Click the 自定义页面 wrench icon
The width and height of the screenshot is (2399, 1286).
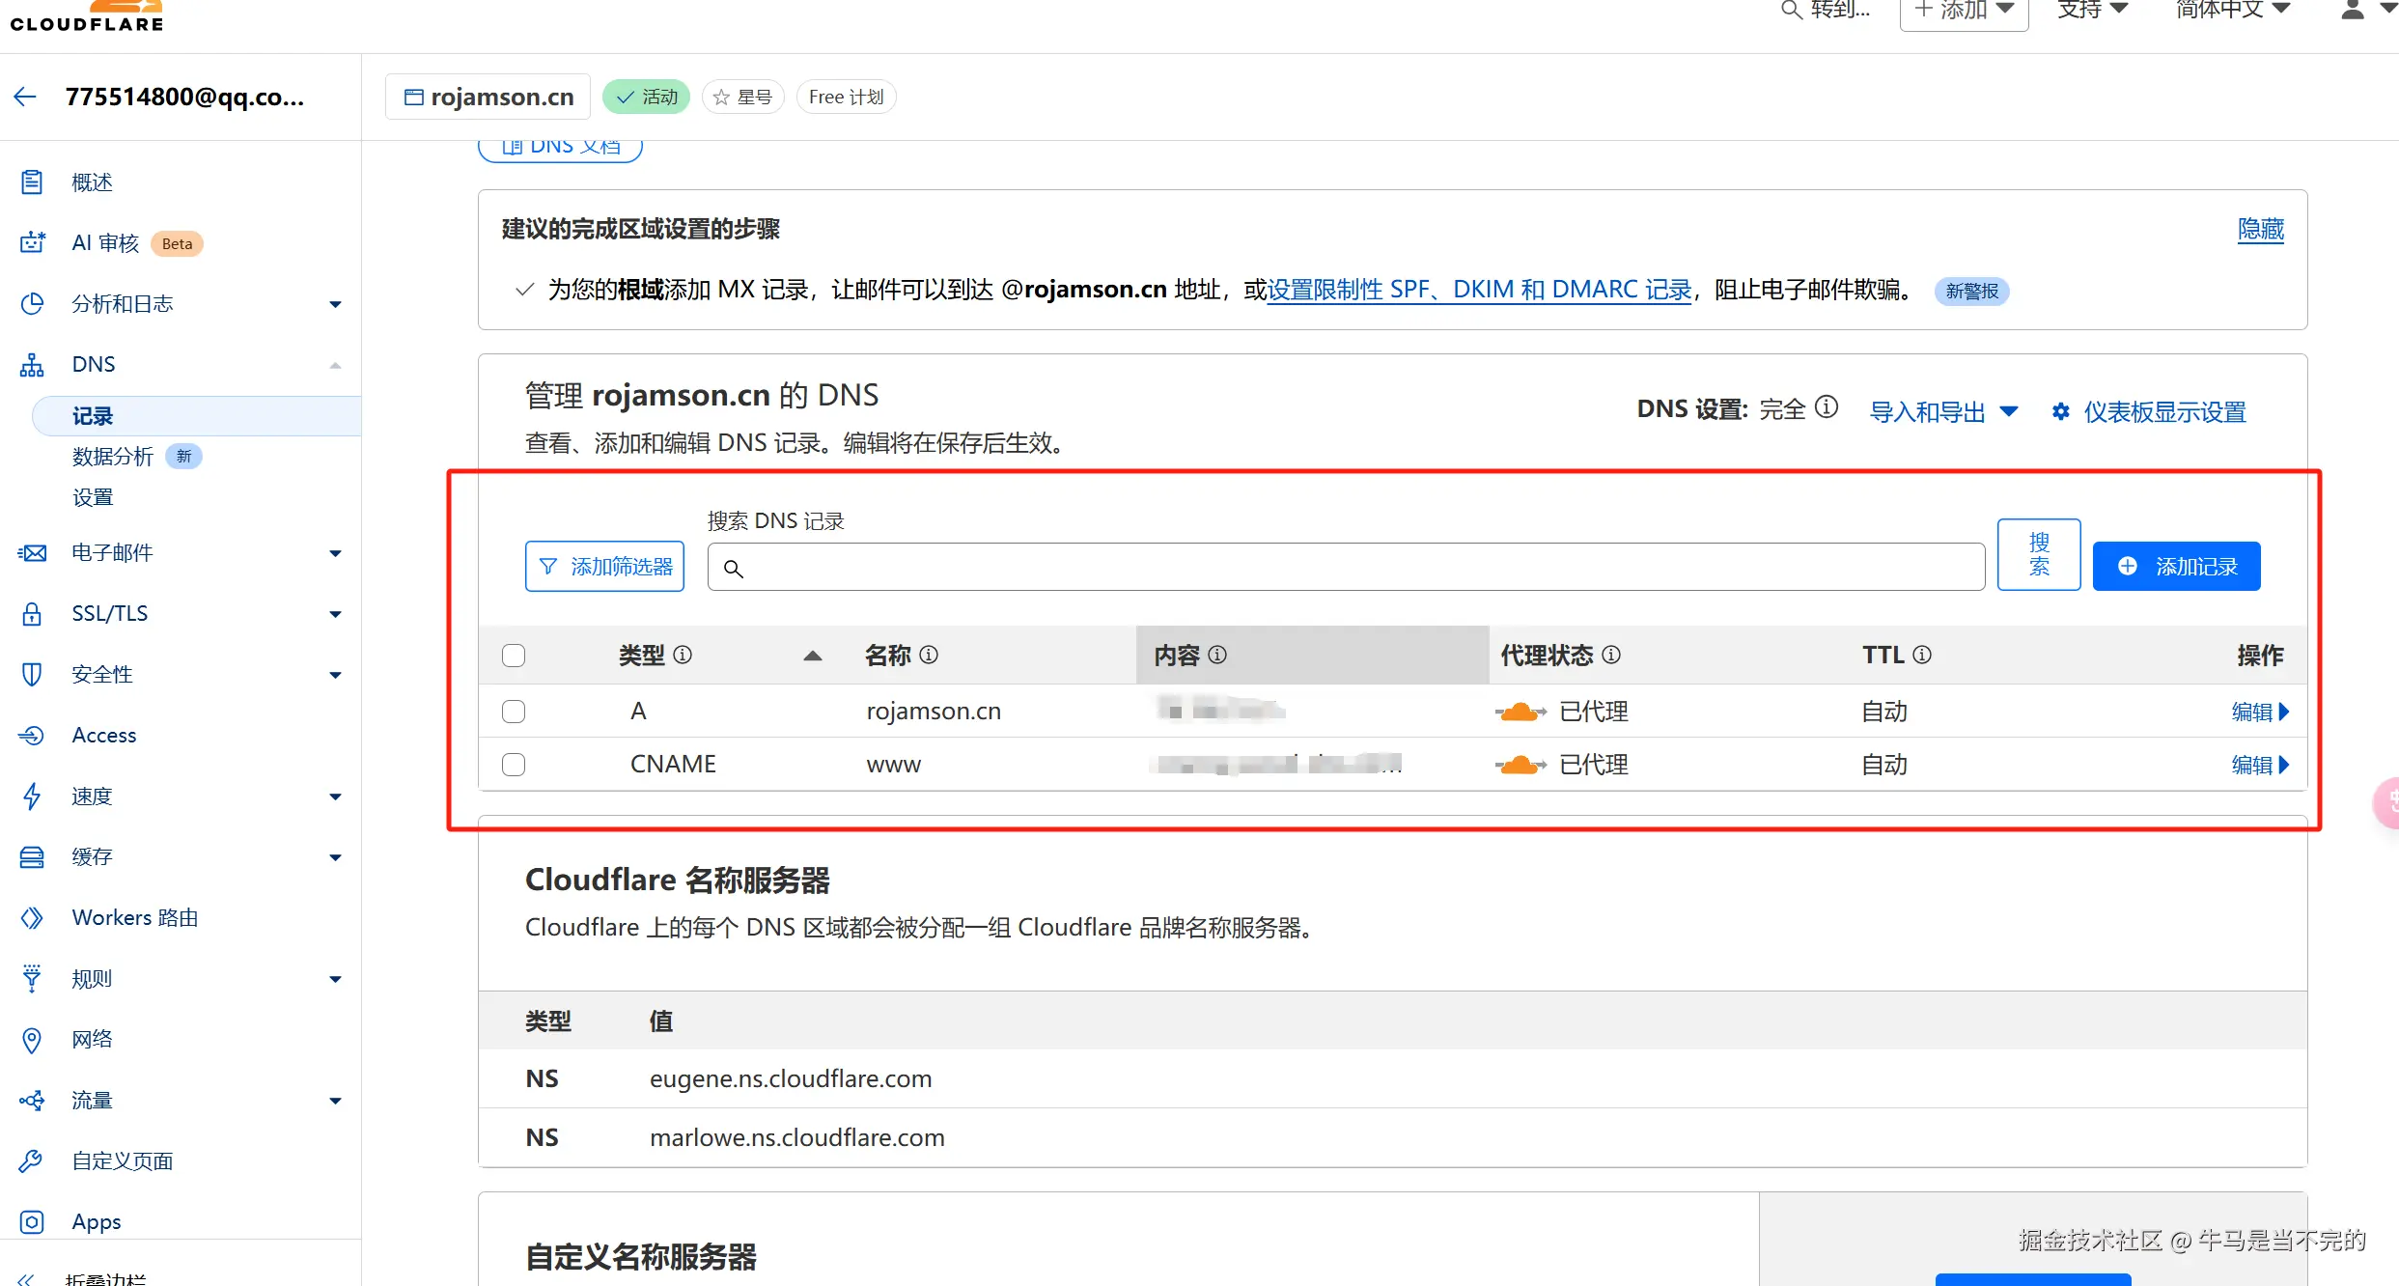pyautogui.click(x=32, y=1160)
